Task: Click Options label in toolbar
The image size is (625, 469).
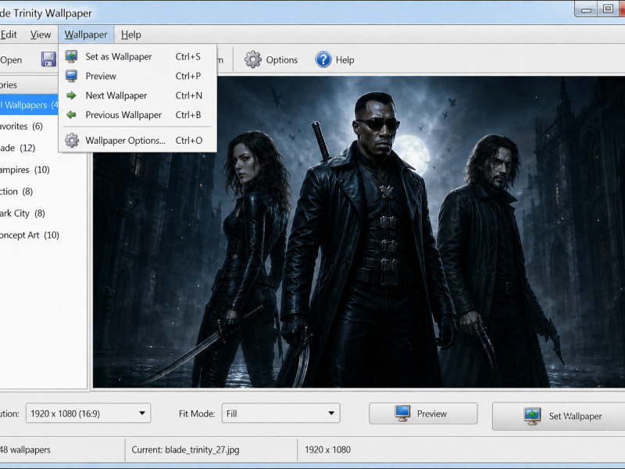Action: pos(282,60)
